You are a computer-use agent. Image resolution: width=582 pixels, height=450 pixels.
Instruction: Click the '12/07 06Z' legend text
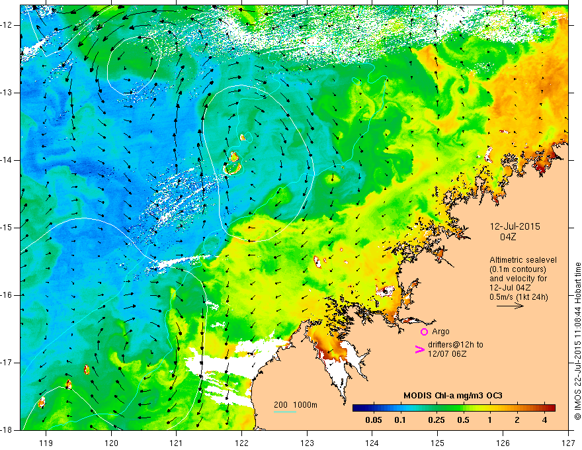(x=447, y=354)
